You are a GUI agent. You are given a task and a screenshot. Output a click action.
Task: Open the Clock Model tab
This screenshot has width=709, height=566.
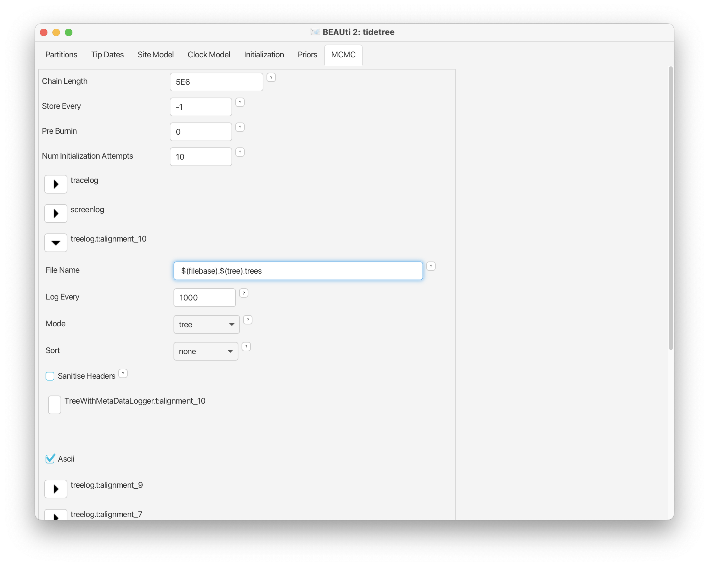[x=209, y=55]
